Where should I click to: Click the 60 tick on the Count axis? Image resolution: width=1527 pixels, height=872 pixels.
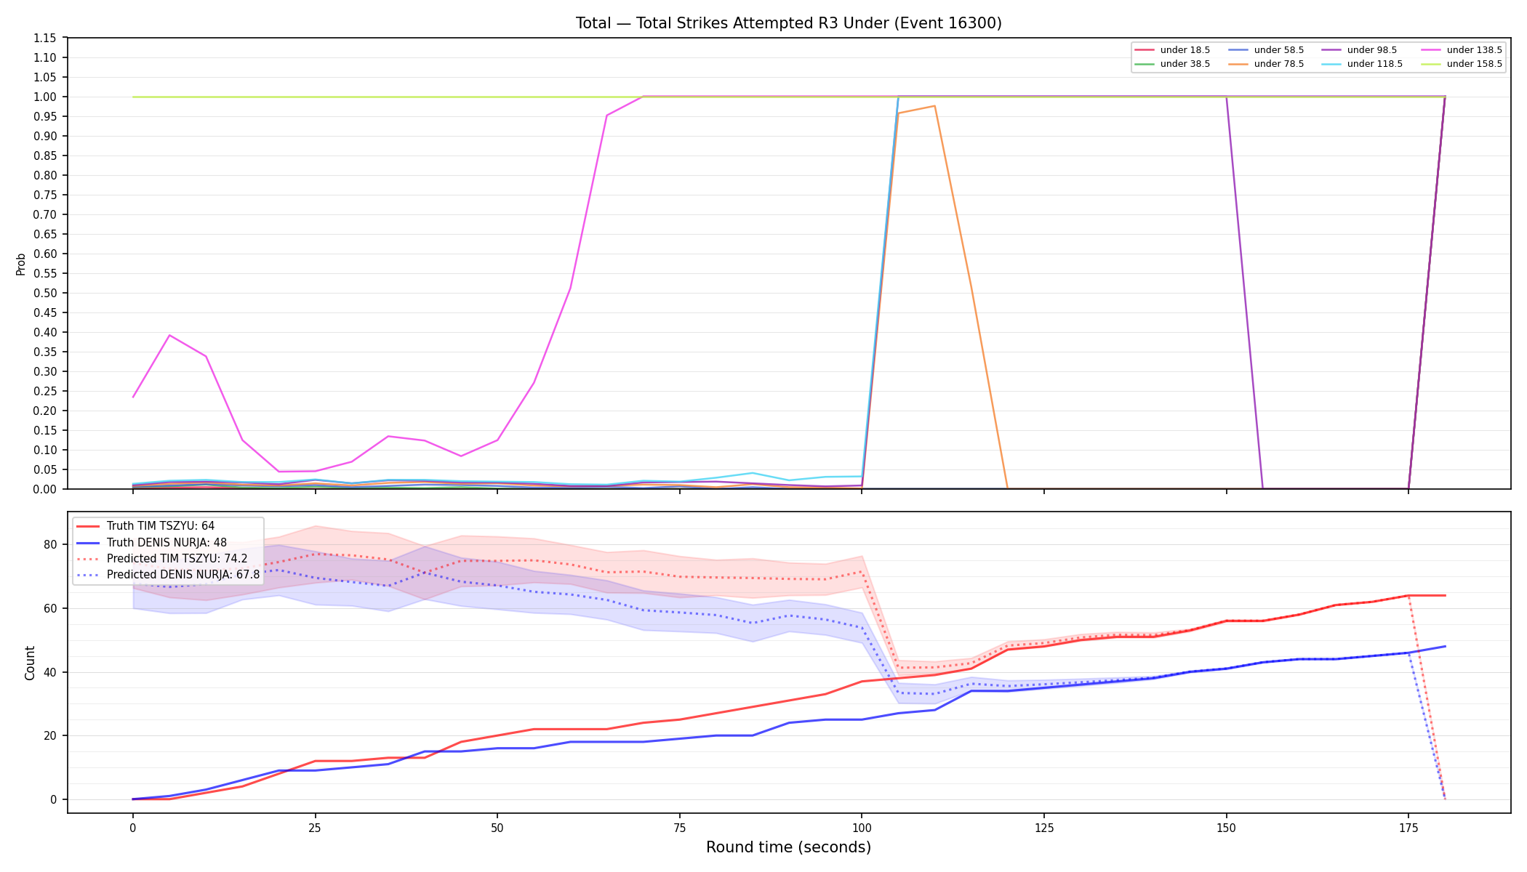[50, 608]
